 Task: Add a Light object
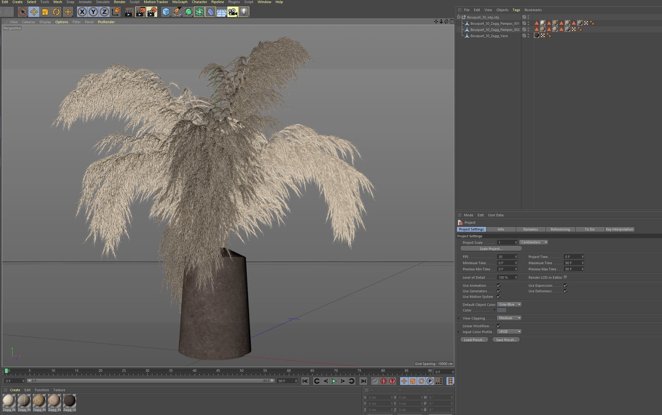[244, 12]
